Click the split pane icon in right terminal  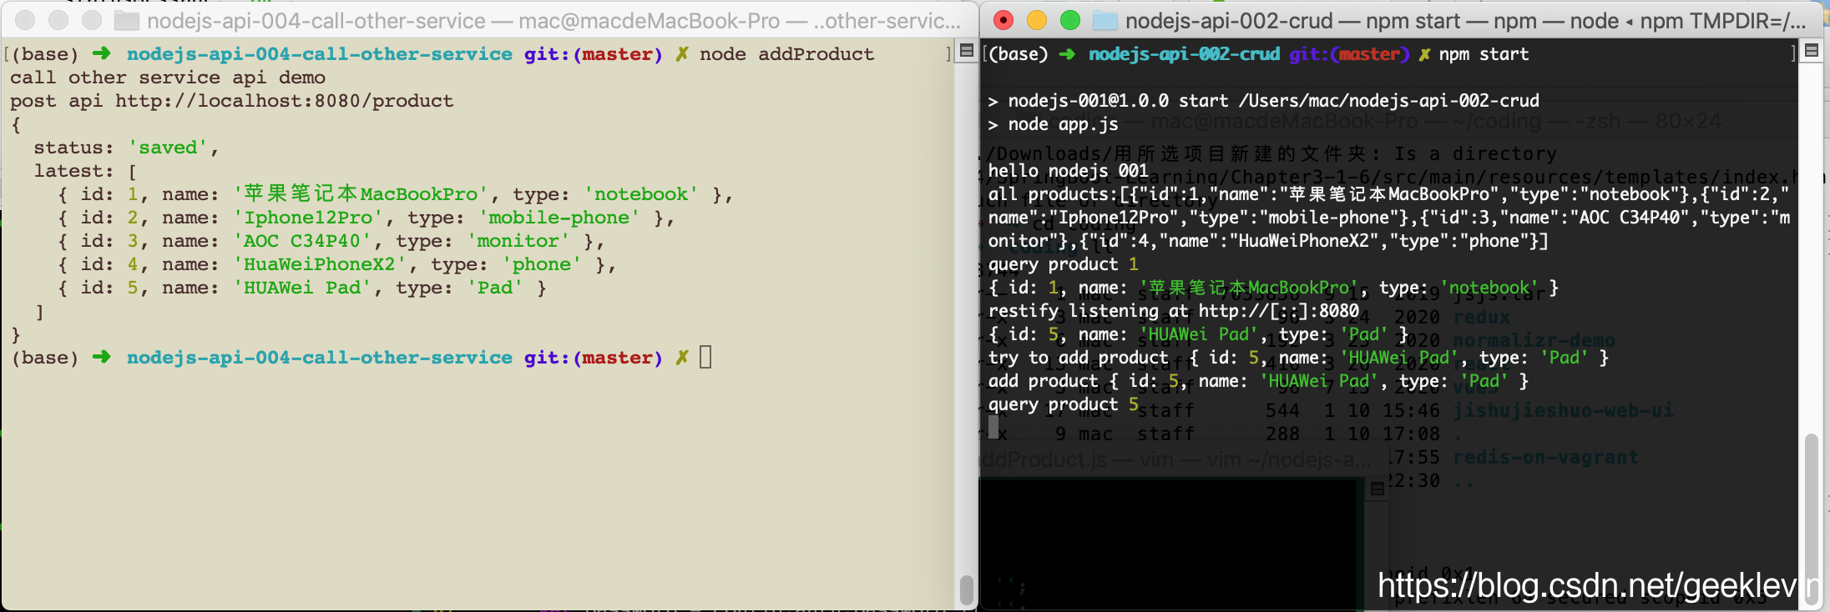[x=1812, y=51]
